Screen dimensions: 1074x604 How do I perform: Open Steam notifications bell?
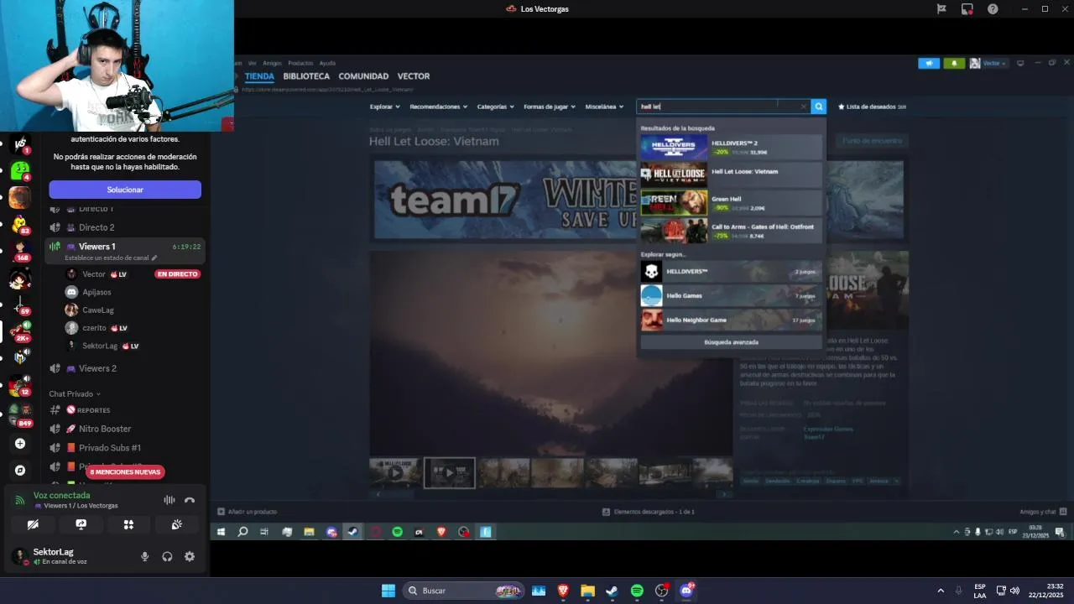pos(954,63)
